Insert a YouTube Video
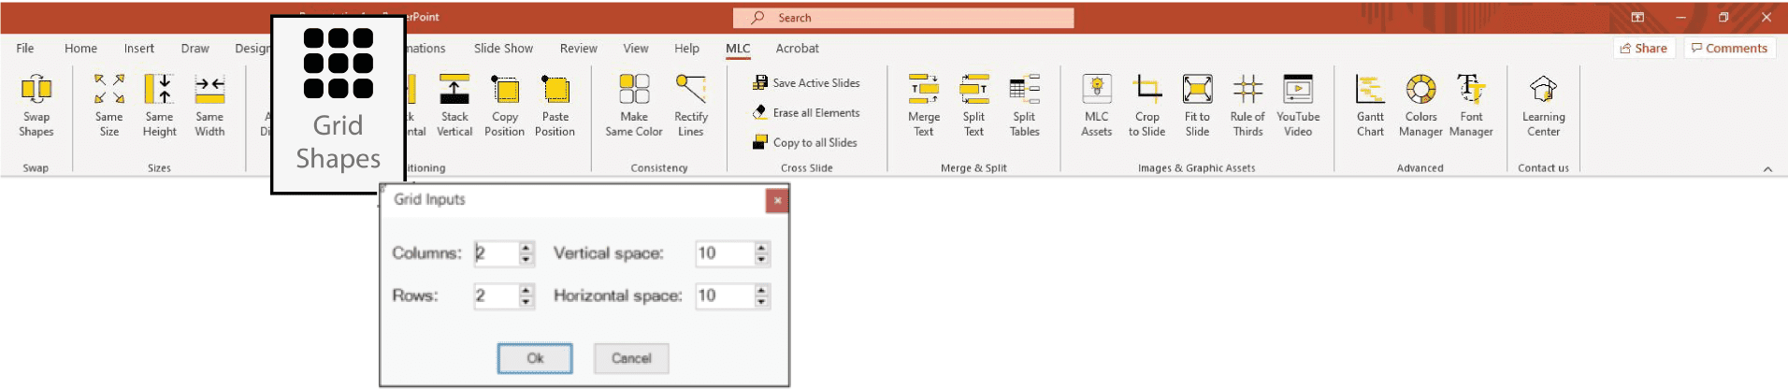The image size is (1788, 389). (1298, 91)
